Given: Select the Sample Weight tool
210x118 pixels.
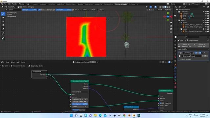Looking at the screenshot, I should point(3,33).
